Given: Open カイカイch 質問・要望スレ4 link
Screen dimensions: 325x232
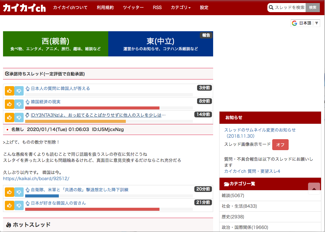Looking at the screenshot, I should [252, 171].
